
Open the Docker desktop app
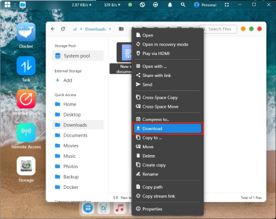26,32
